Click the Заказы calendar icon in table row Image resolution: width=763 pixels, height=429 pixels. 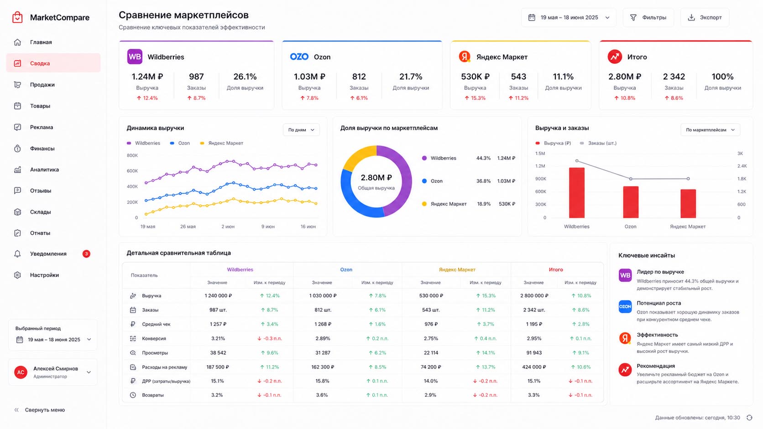(x=133, y=310)
